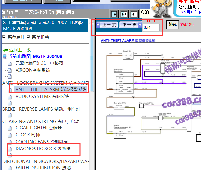Click document icon next to EARTH DISTRIBUTION
This screenshot has width=201, height=170.
click(x=9, y=168)
